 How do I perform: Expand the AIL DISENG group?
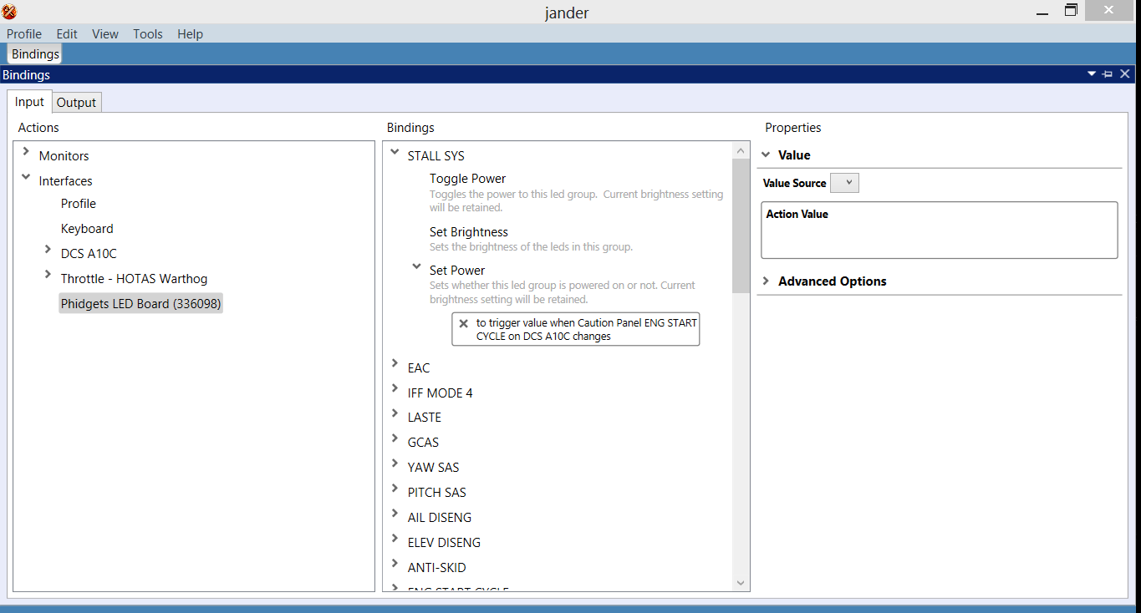pyautogui.click(x=395, y=514)
